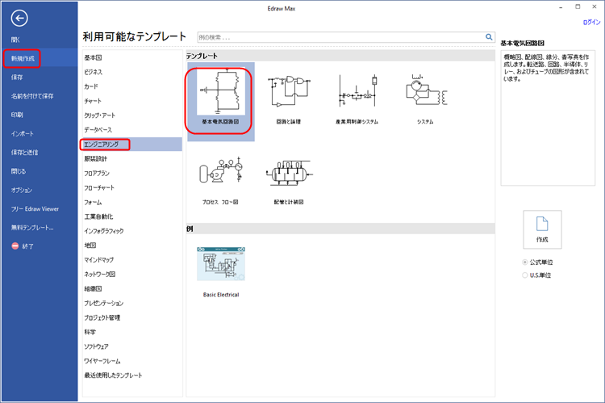This screenshot has width=605, height=403.
Task: Select the ネットワーク図 category
Action: [x=99, y=274]
